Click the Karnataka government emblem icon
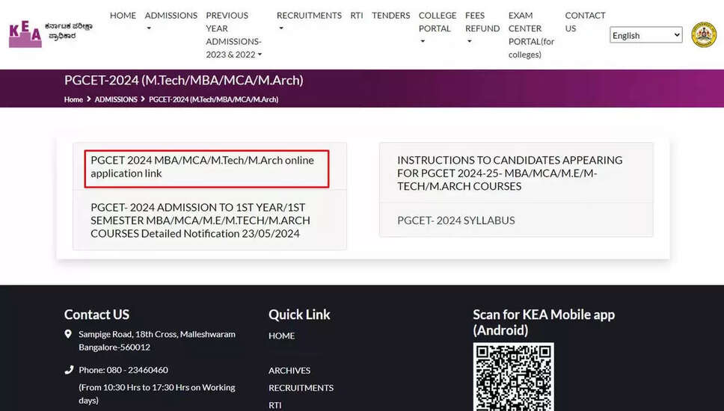The image size is (724, 411). (x=703, y=34)
